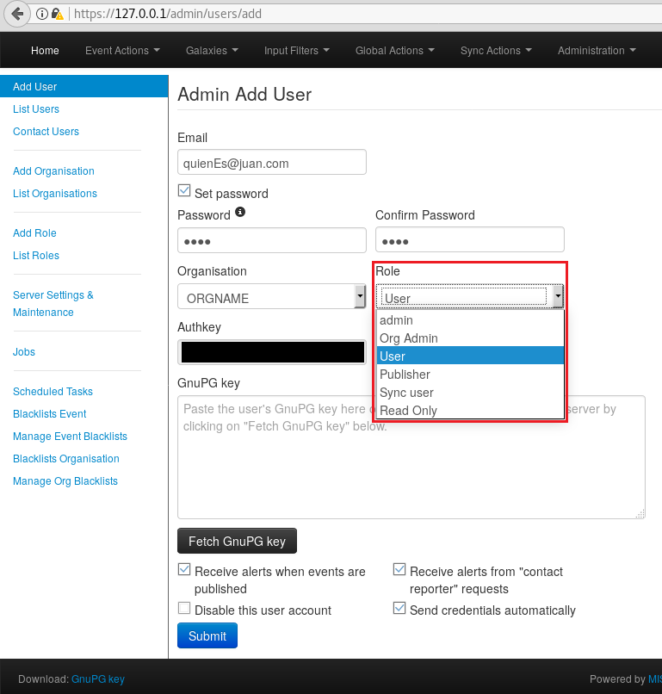Click the lock warning icon in address bar

[57, 15]
